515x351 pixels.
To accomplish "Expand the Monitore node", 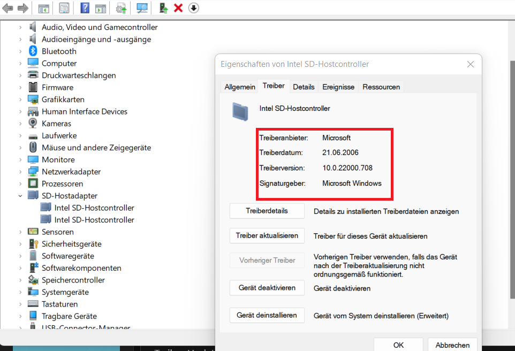I will pos(20,159).
